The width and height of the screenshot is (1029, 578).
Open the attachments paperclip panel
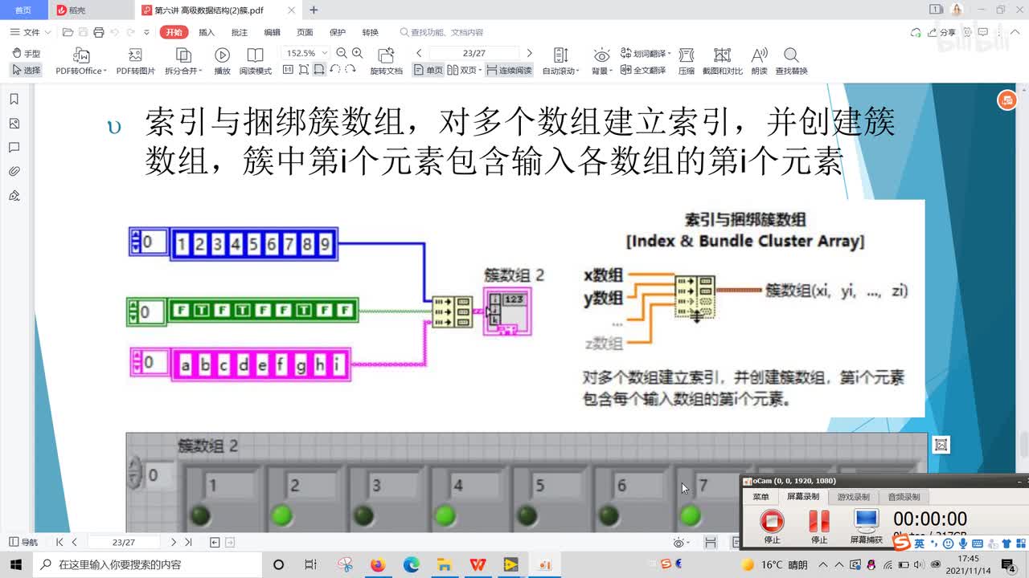(14, 172)
